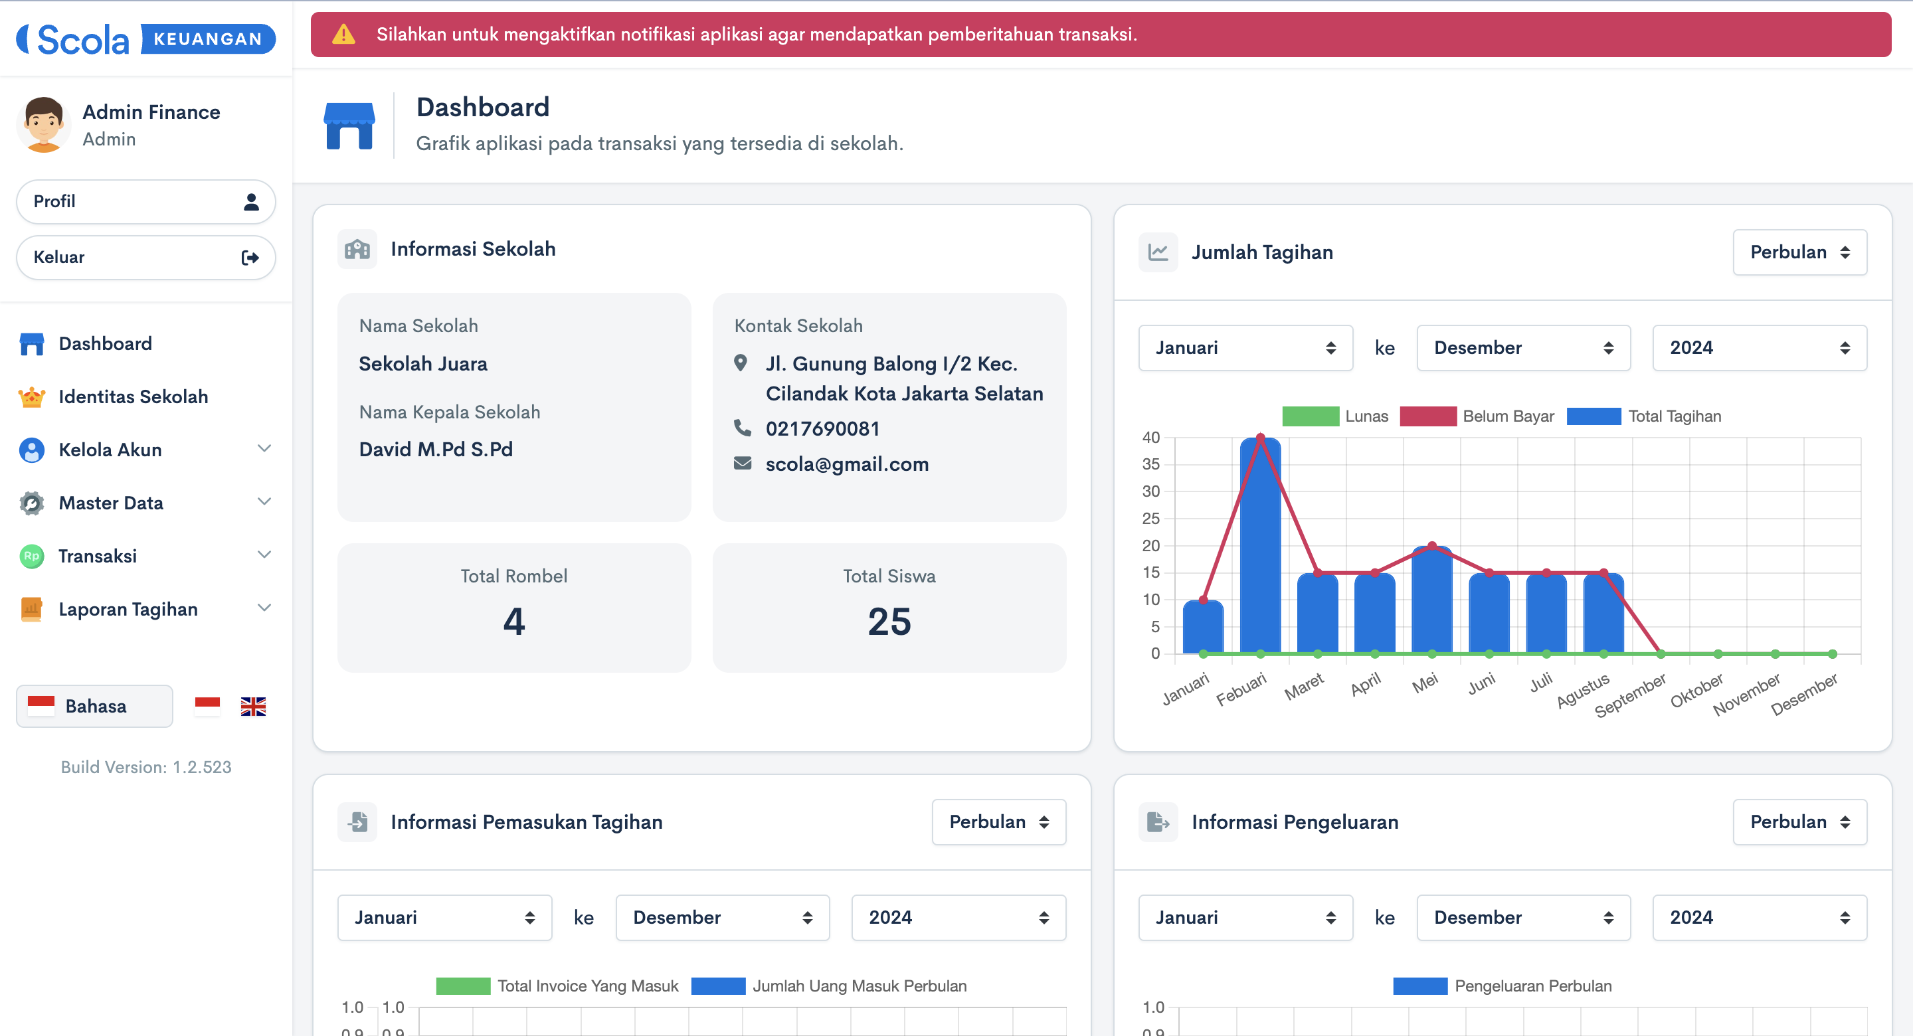Click the Indonesian flag language icon
1913x1036 pixels.
pos(207,705)
